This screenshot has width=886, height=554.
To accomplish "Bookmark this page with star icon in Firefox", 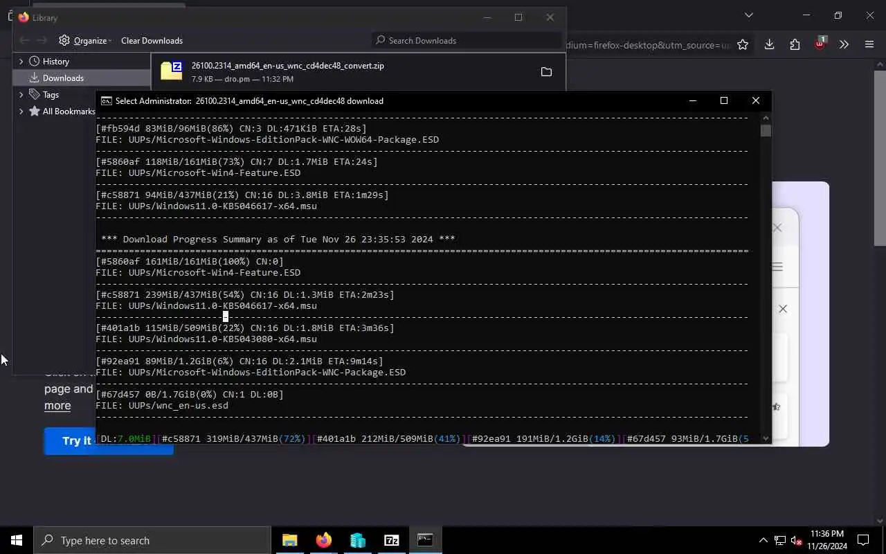I will click(743, 44).
